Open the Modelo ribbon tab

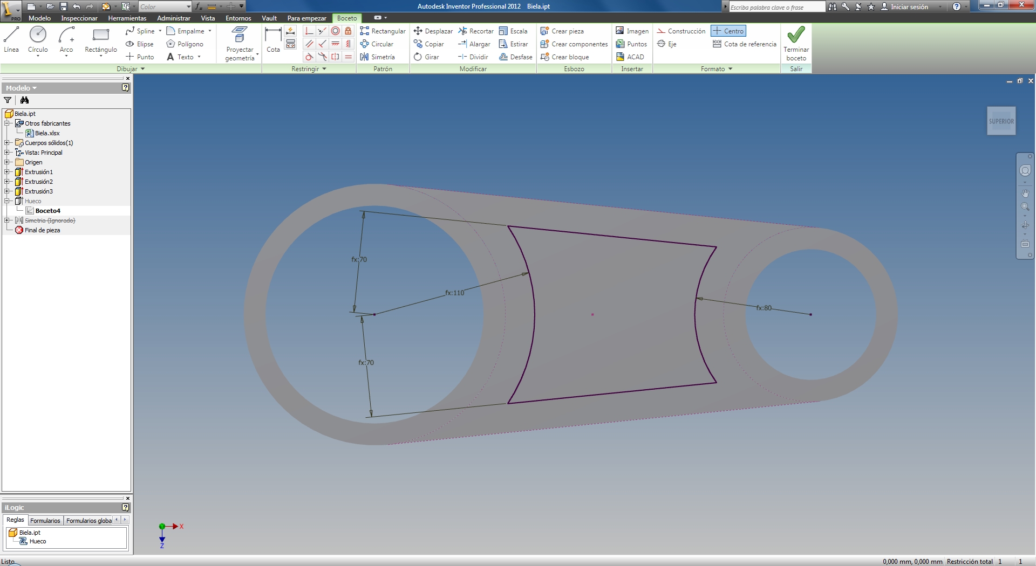[x=39, y=18]
